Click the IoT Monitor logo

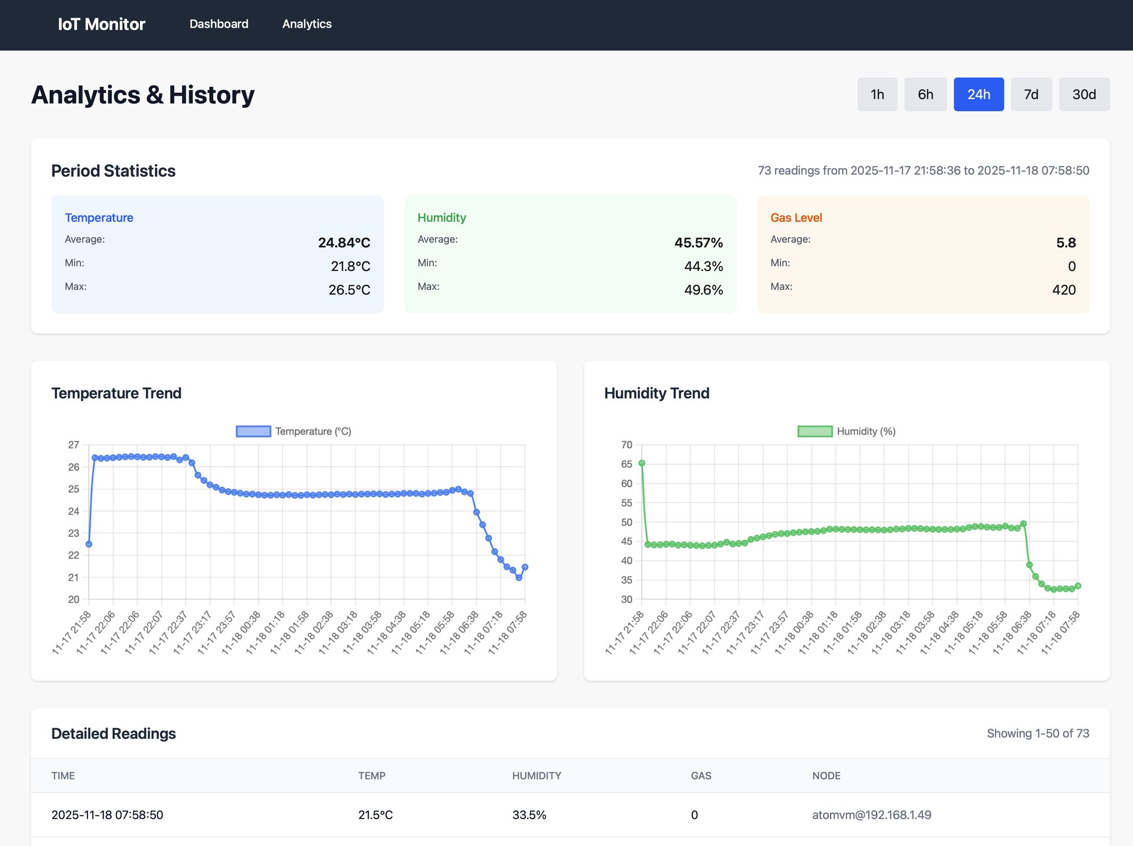pyautogui.click(x=101, y=24)
